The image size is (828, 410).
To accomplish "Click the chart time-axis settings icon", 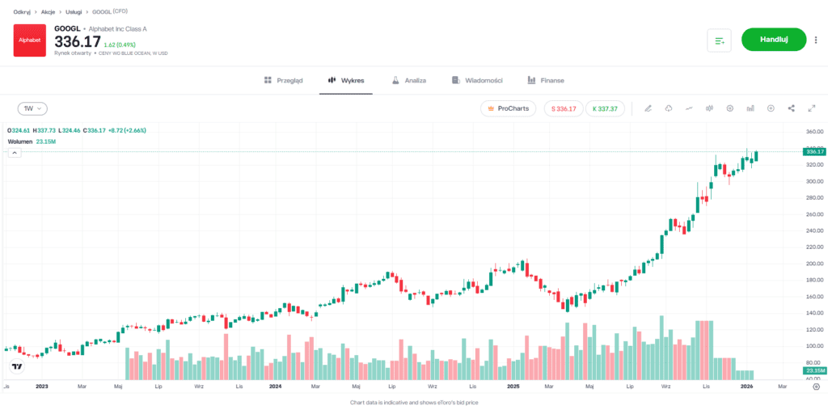I will pos(816,387).
